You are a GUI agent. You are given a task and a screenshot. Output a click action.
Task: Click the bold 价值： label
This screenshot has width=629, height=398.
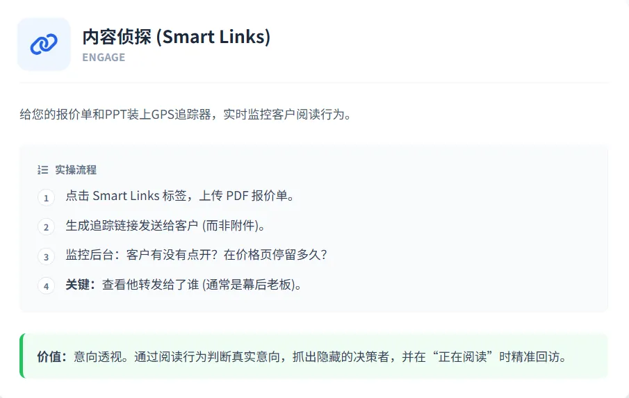point(52,357)
